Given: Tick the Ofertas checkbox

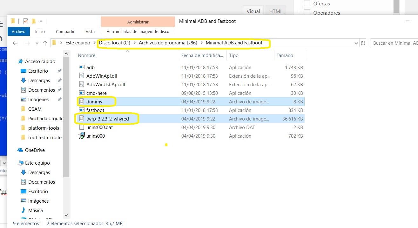Looking at the screenshot, I should (307, 4).
